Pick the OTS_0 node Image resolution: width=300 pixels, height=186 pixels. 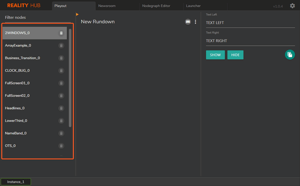tap(34, 146)
